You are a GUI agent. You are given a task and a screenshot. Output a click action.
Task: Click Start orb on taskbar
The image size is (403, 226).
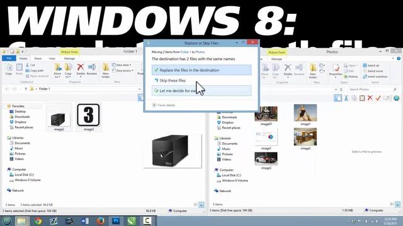tap(6, 221)
